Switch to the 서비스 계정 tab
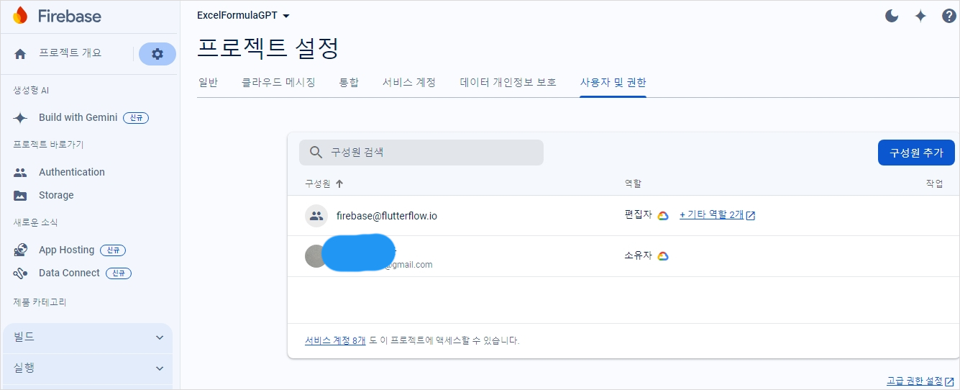Image resolution: width=960 pixels, height=390 pixels. [409, 82]
